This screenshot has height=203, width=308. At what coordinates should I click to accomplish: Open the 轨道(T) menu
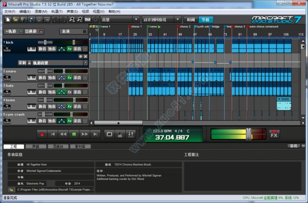tap(57, 12)
